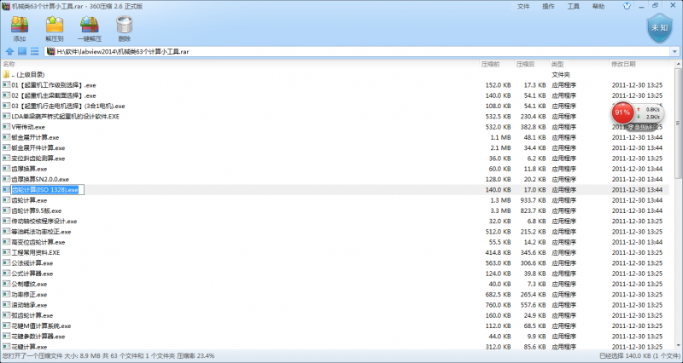Click the exe icon beside V带传动.exe
The width and height of the screenshot is (683, 363).
tap(6, 127)
